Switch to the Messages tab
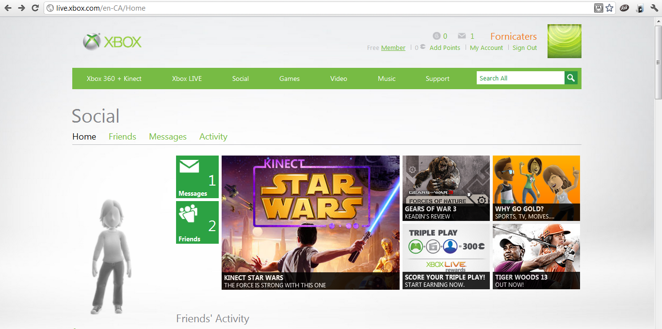 tap(168, 137)
